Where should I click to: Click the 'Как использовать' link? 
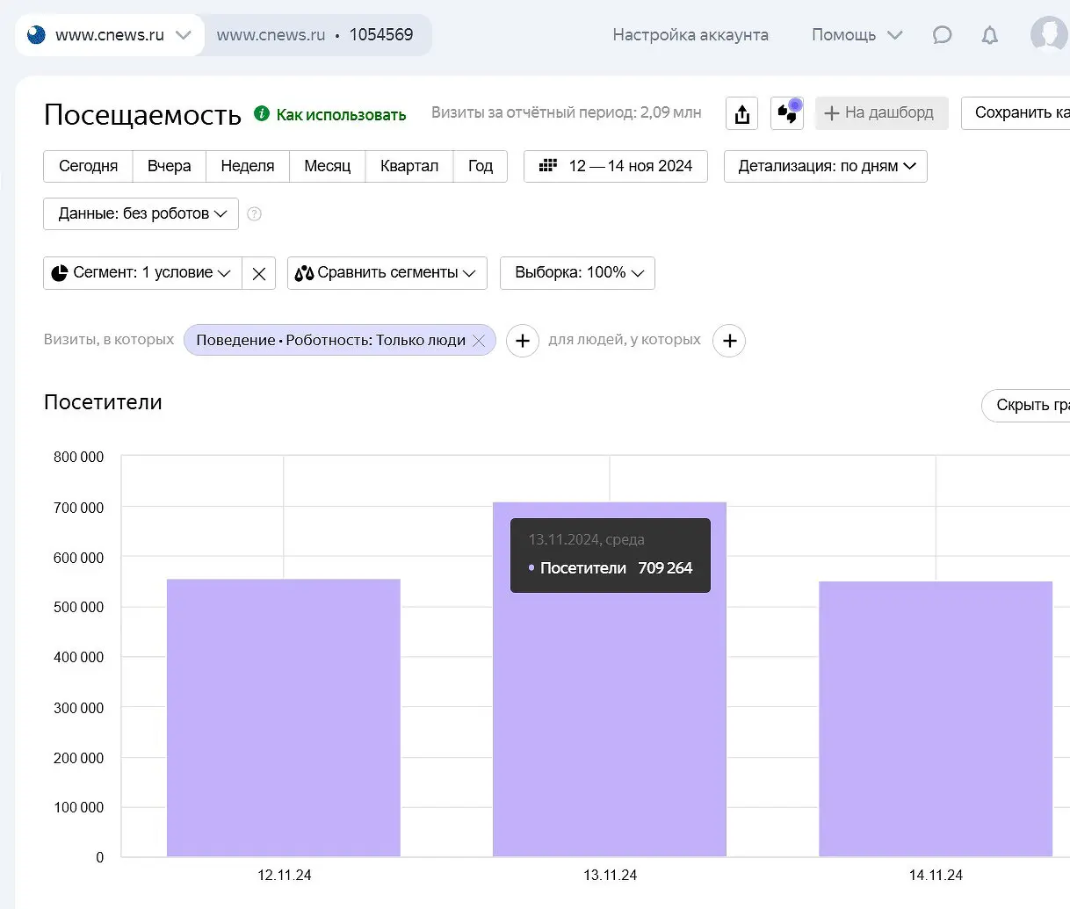[340, 115]
